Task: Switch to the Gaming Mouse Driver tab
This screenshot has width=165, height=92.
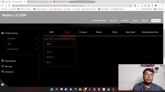Action: (x=150, y=32)
